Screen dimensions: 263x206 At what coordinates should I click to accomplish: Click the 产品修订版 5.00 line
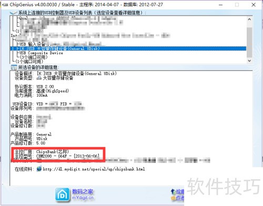(28, 143)
